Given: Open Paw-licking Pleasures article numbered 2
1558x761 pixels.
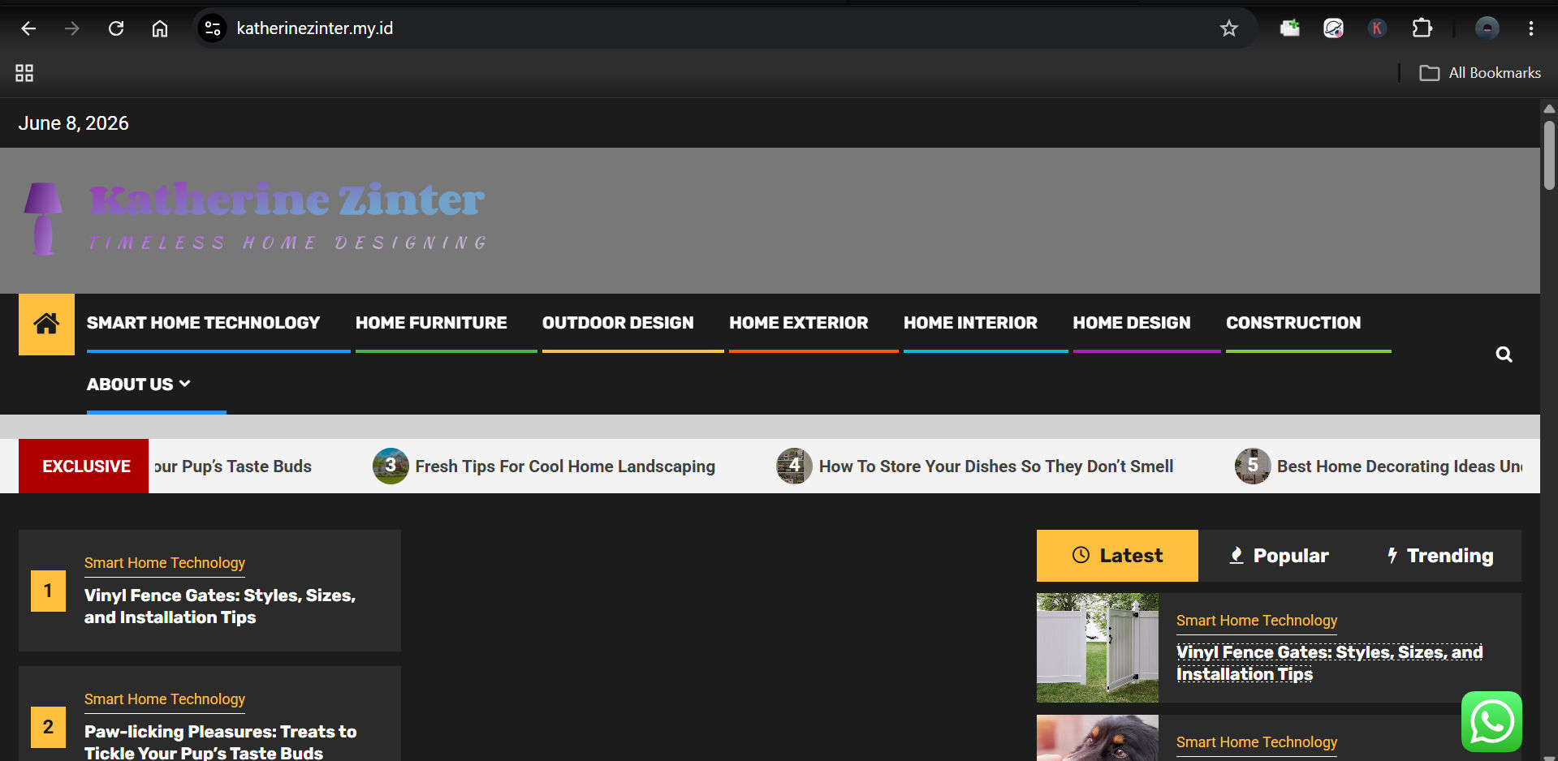Looking at the screenshot, I should pos(221,742).
